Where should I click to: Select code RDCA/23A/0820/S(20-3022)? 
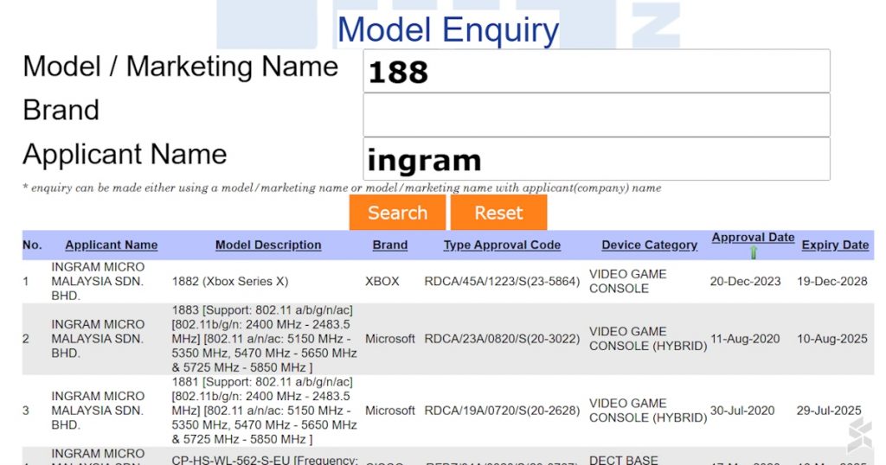coord(502,339)
